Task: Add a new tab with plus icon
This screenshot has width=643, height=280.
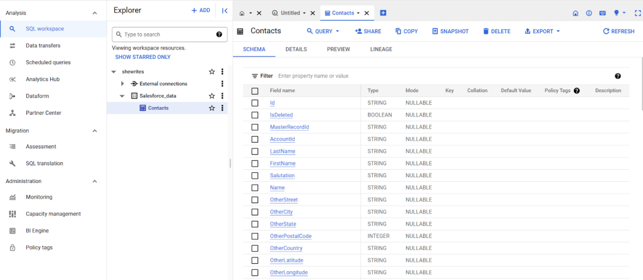Action: click(384, 13)
